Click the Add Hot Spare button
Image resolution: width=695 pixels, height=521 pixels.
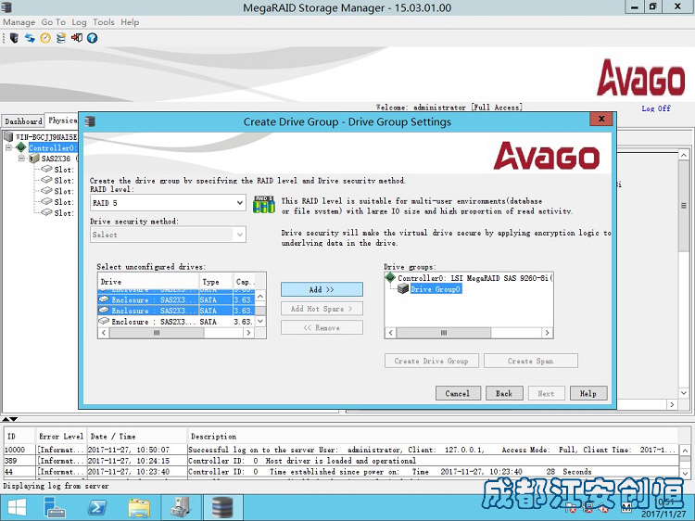click(x=322, y=309)
